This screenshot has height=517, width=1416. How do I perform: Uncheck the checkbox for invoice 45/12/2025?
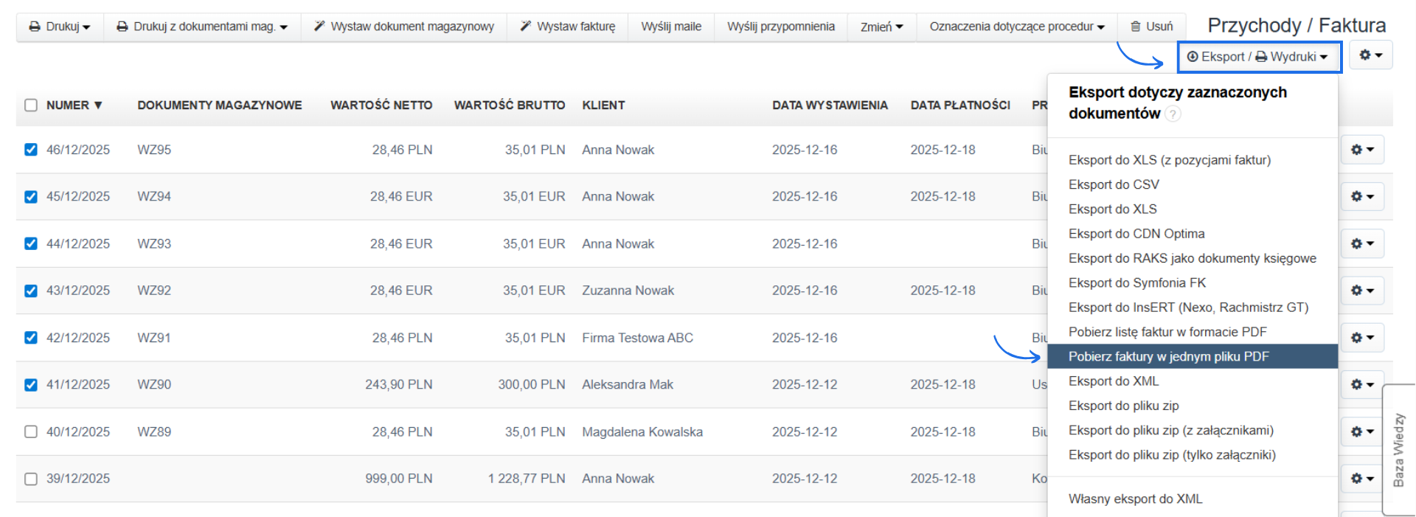coord(31,197)
